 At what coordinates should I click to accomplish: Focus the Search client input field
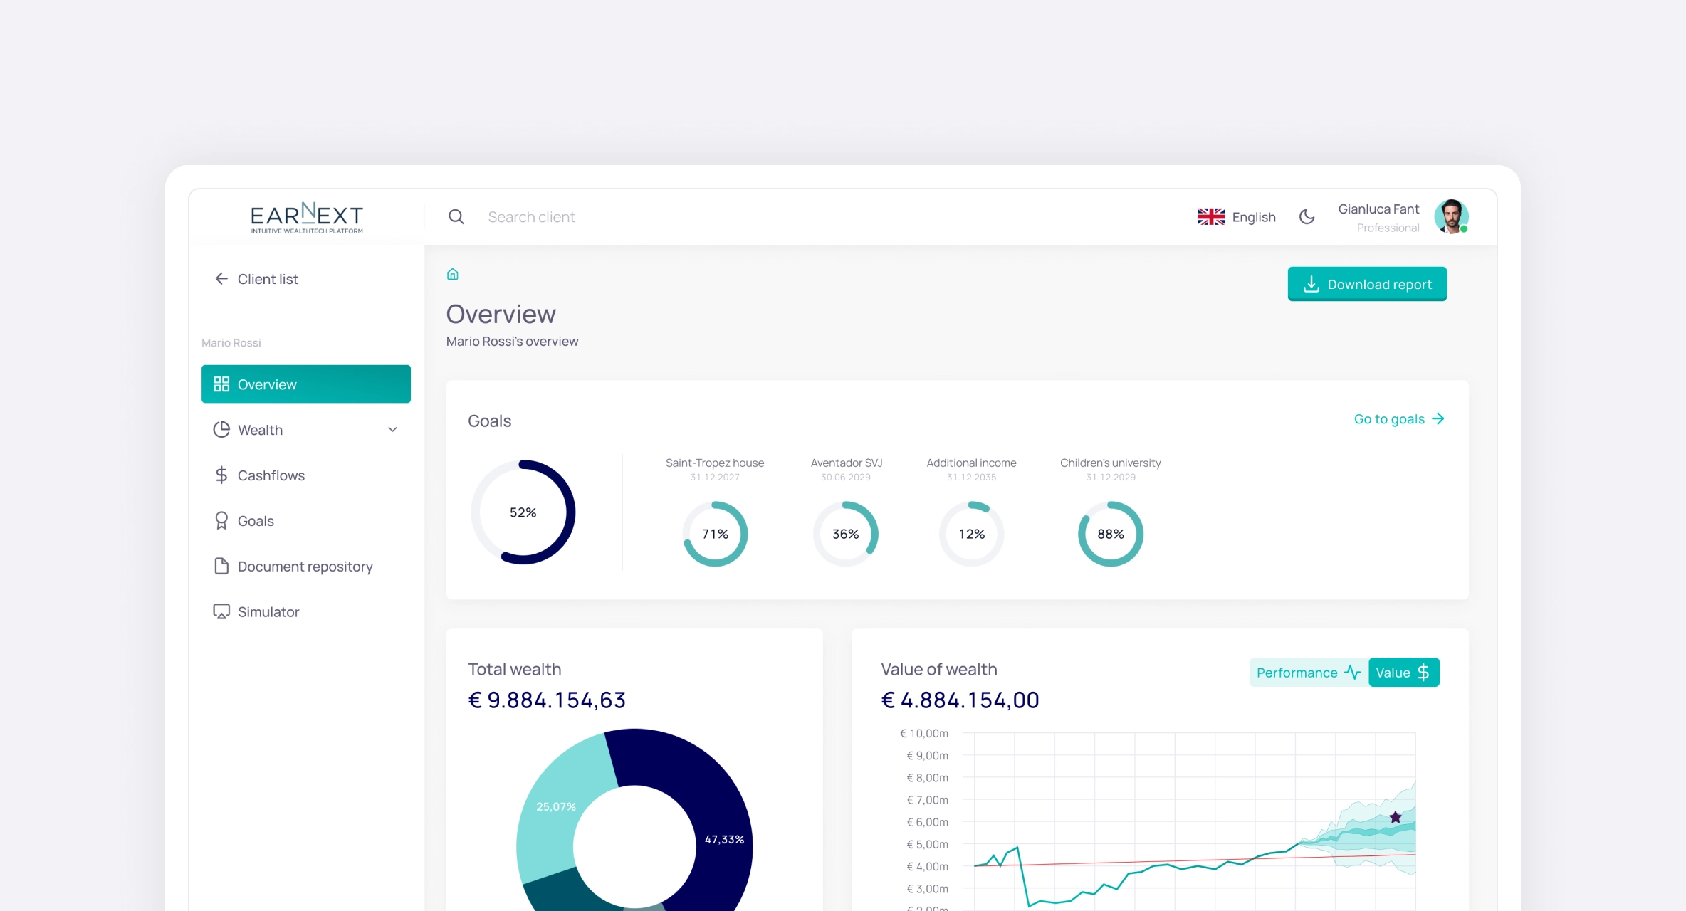coord(531,217)
